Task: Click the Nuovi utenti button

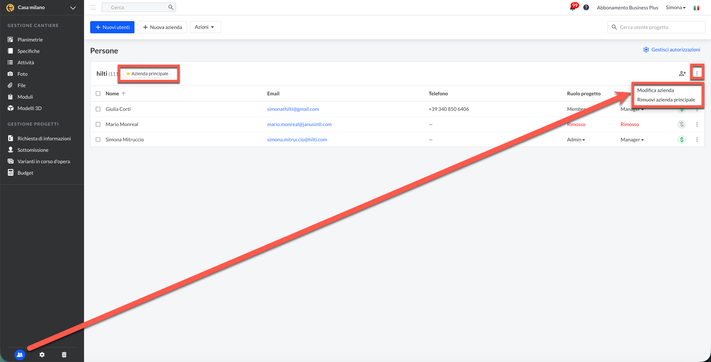Action: 112,27
